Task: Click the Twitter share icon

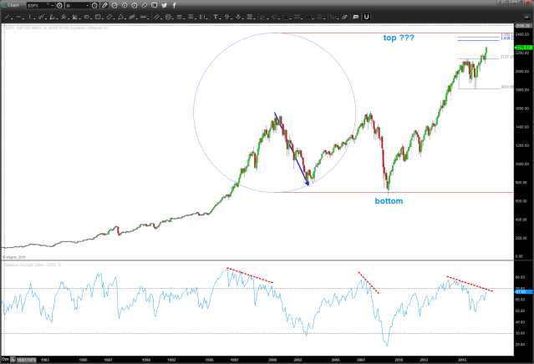Action: pyautogui.click(x=164, y=6)
